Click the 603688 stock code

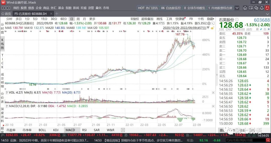click(262, 20)
